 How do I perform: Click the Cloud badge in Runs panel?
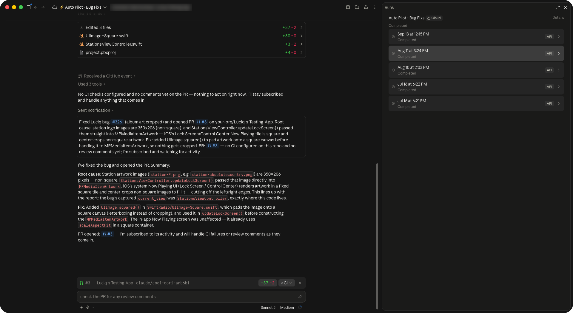click(x=434, y=18)
